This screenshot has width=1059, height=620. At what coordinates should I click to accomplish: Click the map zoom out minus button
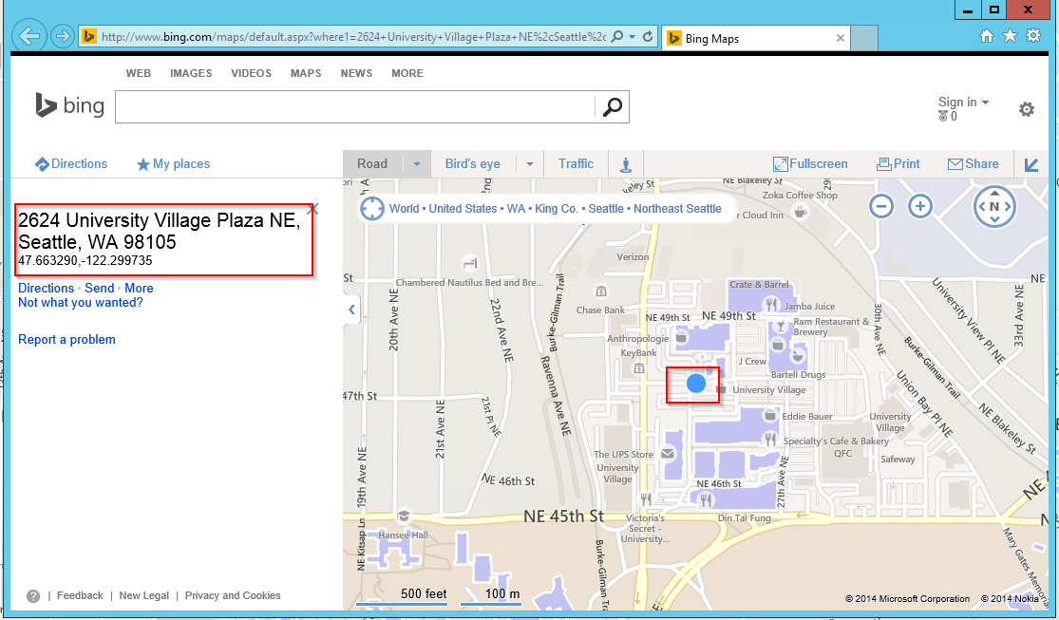point(881,206)
